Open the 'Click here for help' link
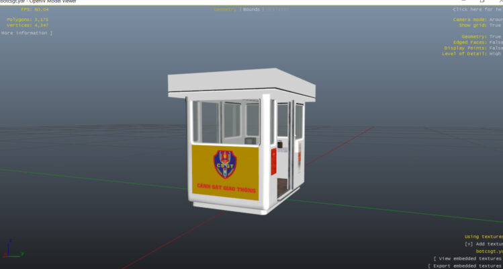 tap(477, 9)
